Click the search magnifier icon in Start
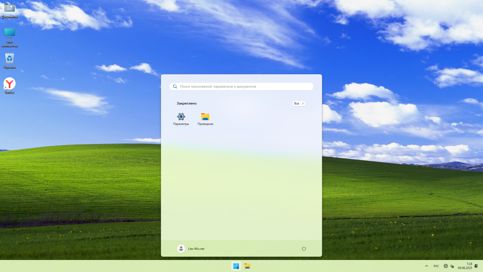483x272 pixels. click(x=175, y=86)
